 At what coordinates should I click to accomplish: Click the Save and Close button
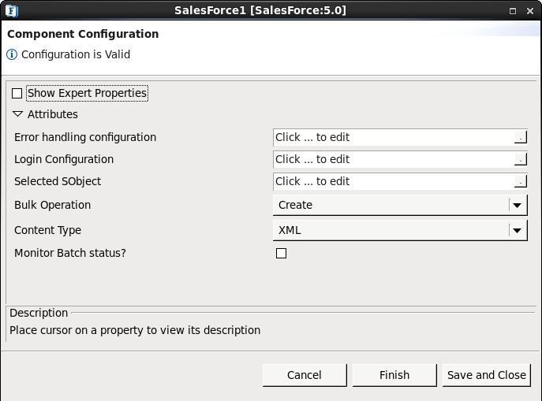pyautogui.click(x=486, y=376)
